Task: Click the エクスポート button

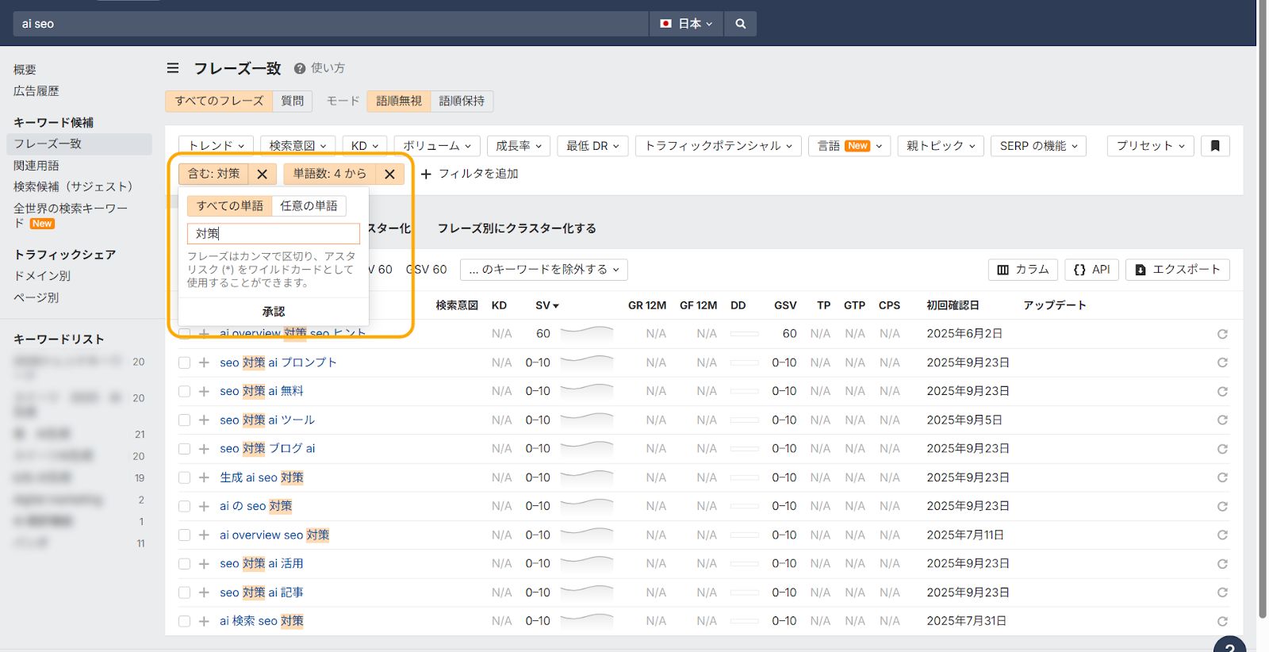Action: (1178, 270)
